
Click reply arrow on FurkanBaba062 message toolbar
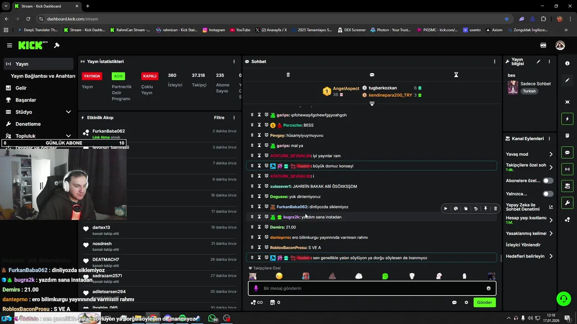pos(476,209)
